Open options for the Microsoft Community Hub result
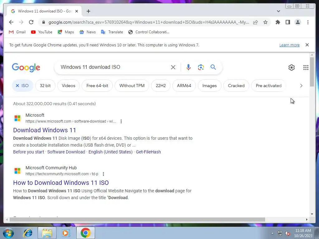 click(x=103, y=174)
